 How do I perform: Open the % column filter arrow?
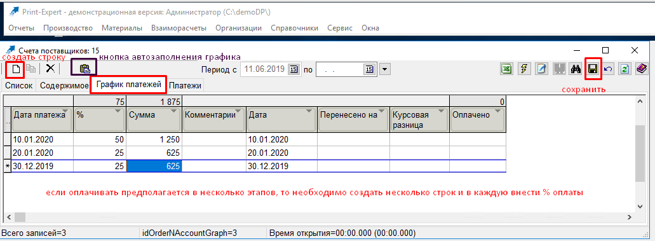(x=118, y=111)
